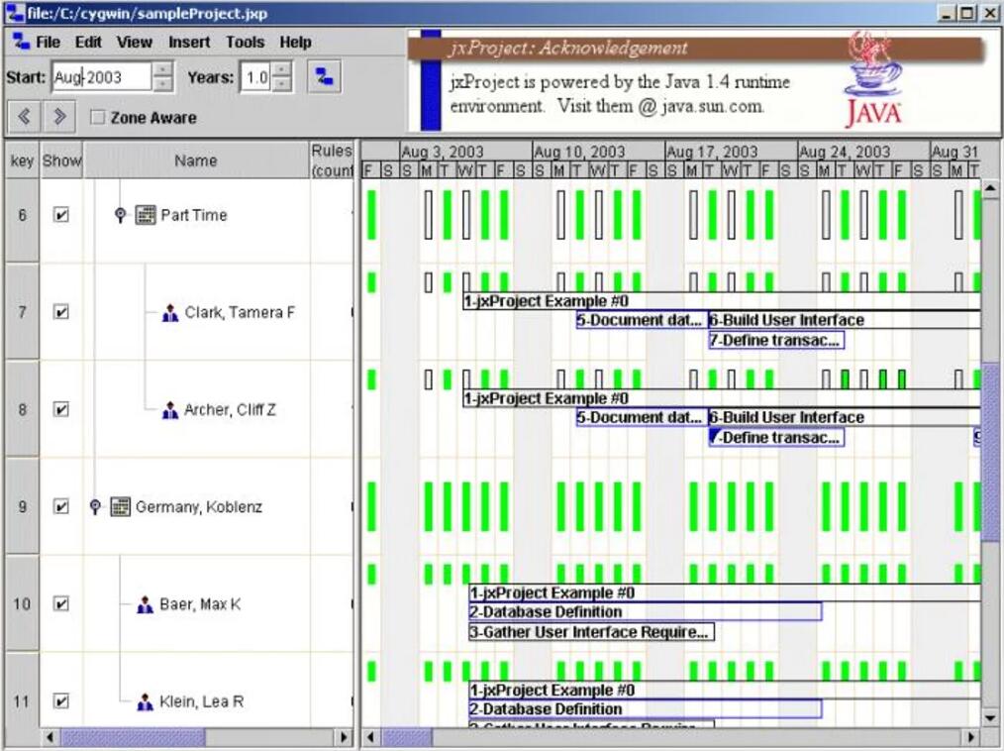Collapse the Part Time tree node

click(120, 215)
